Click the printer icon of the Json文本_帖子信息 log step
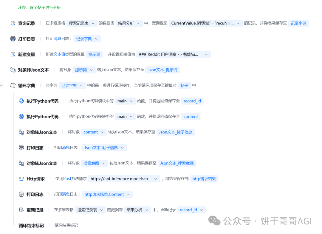322x234 pixels. click(x=21, y=148)
